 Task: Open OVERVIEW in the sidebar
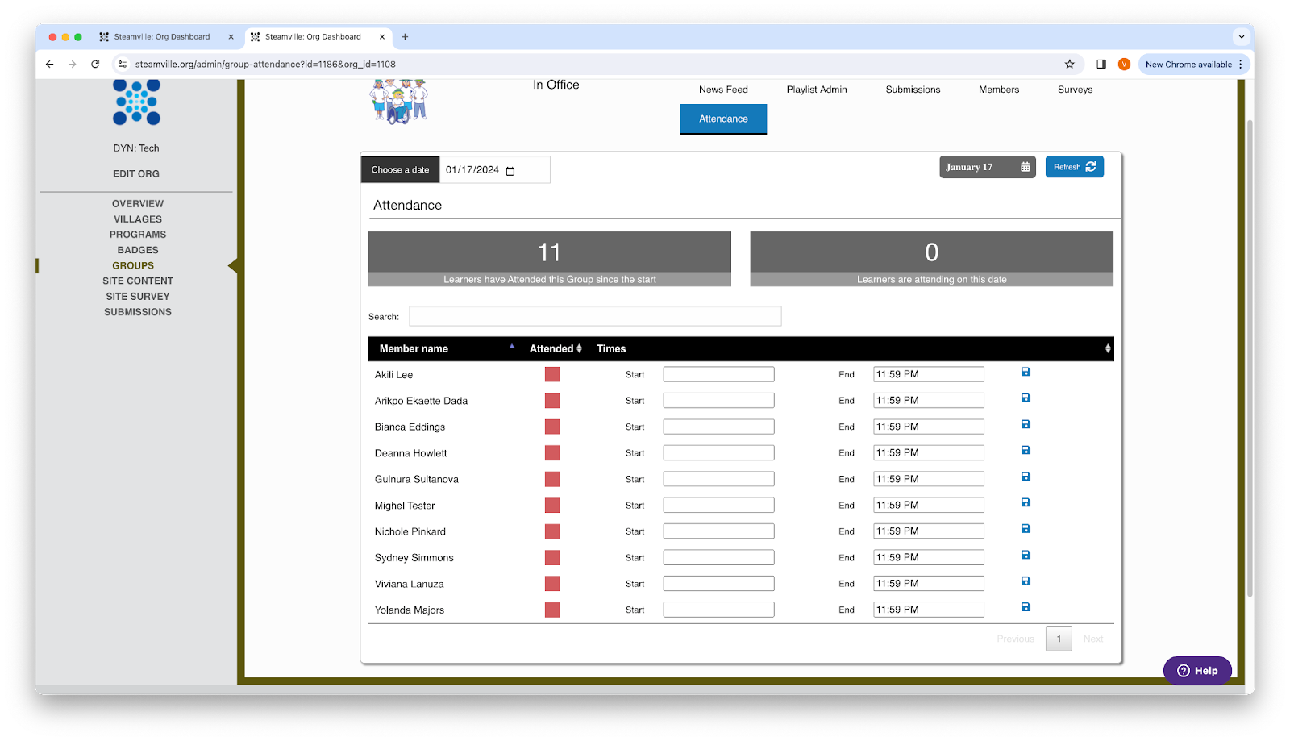click(x=138, y=204)
